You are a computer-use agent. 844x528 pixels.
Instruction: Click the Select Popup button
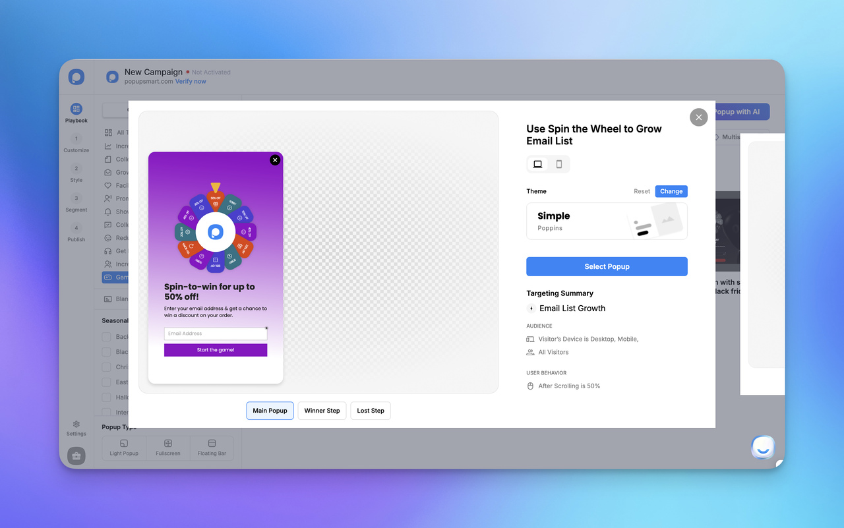pyautogui.click(x=606, y=266)
